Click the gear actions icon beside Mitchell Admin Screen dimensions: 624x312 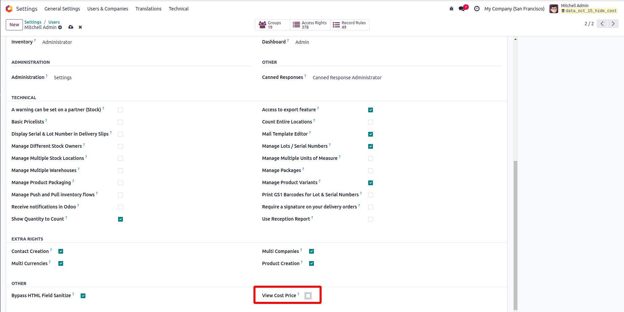click(x=60, y=27)
